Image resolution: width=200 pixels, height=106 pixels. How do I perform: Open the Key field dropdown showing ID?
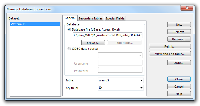121,88
